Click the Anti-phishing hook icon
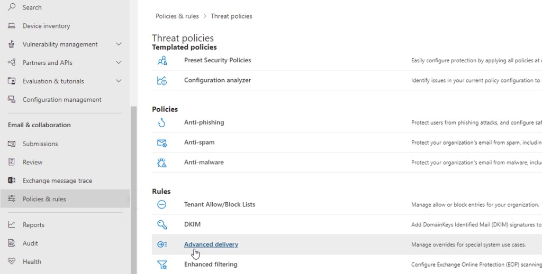This screenshot has width=542, height=274. click(162, 122)
